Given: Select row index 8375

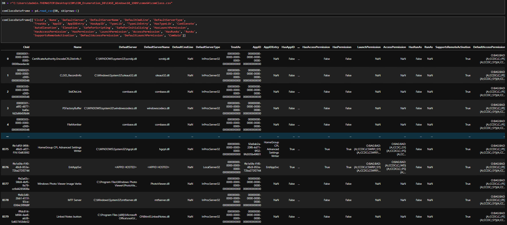Looking at the screenshot, I should [x=5, y=149].
